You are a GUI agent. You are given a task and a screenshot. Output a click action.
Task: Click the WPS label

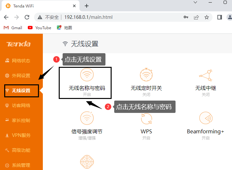pyautogui.click(x=146, y=131)
